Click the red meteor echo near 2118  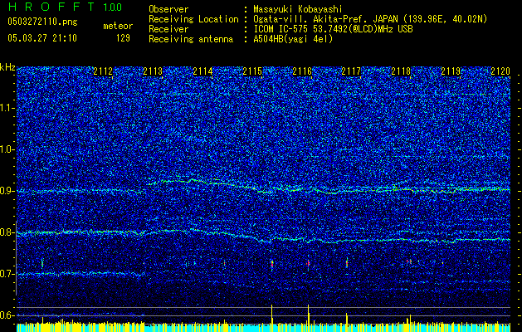click(x=409, y=261)
